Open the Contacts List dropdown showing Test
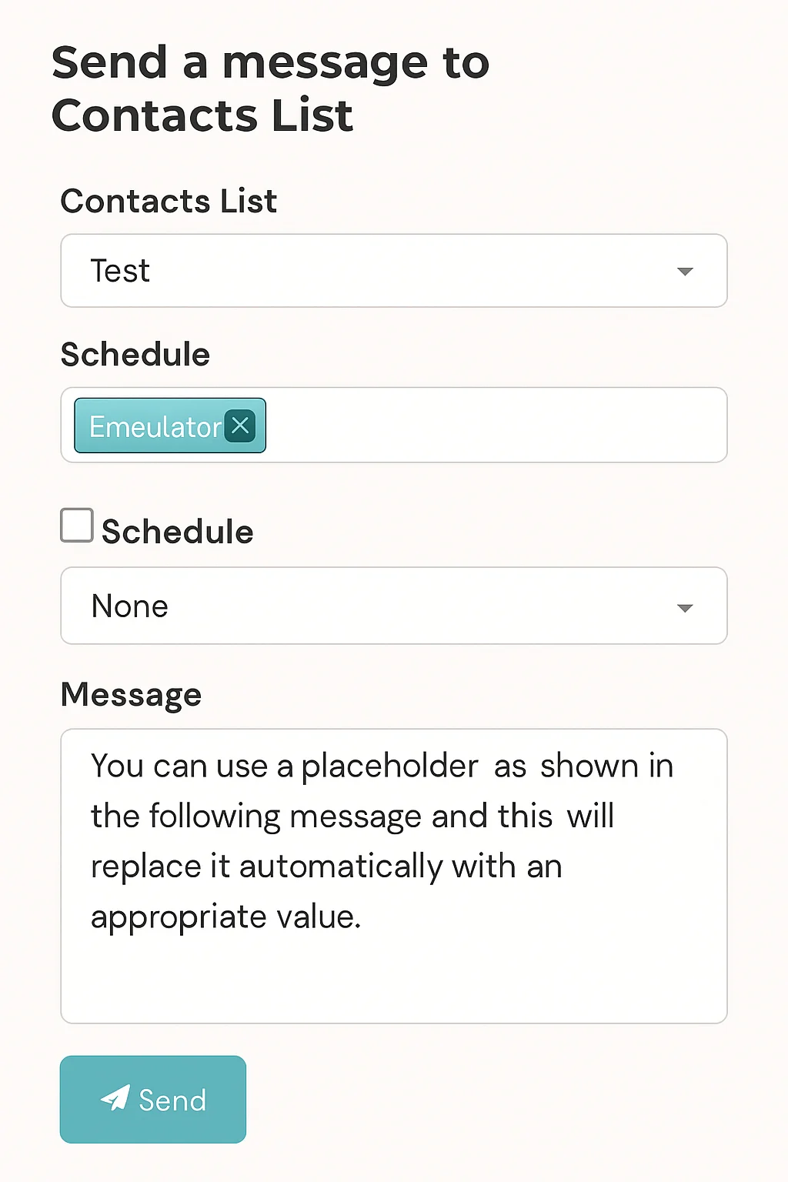 pyautogui.click(x=393, y=271)
